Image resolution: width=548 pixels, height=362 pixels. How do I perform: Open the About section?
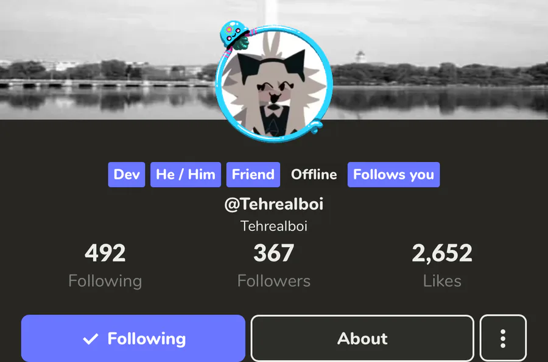[362, 338]
